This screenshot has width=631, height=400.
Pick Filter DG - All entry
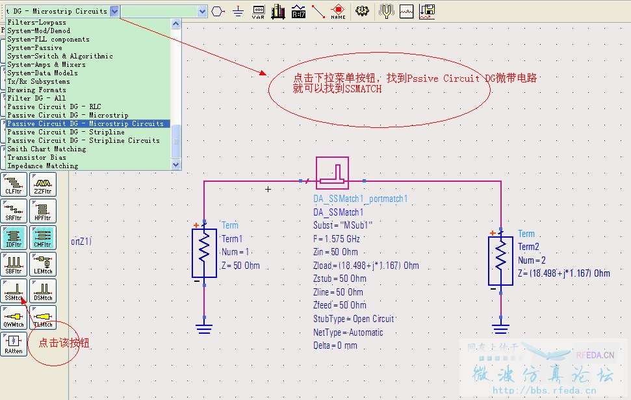(x=88, y=99)
